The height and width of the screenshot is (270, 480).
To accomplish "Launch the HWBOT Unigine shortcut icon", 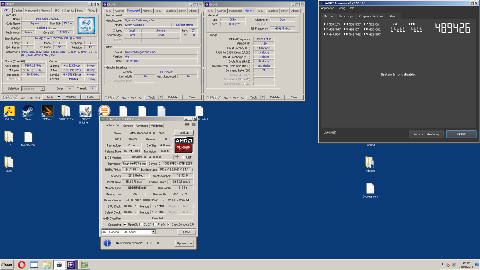I will click(85, 114).
